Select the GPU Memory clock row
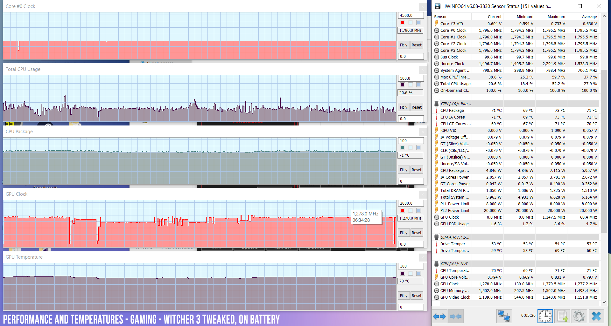This screenshot has width=611, height=326. tap(516, 291)
